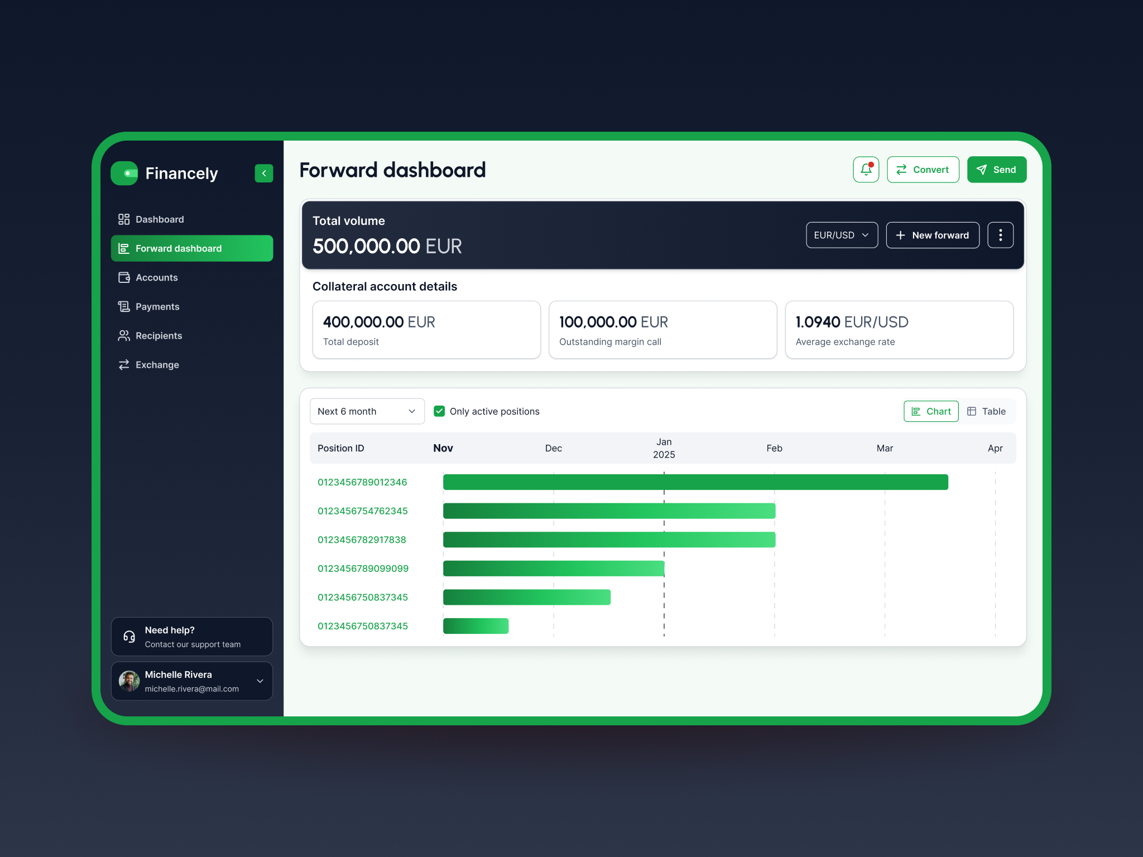Select Forward dashboard in the sidebar
Image resolution: width=1143 pixels, height=857 pixels.
(179, 248)
